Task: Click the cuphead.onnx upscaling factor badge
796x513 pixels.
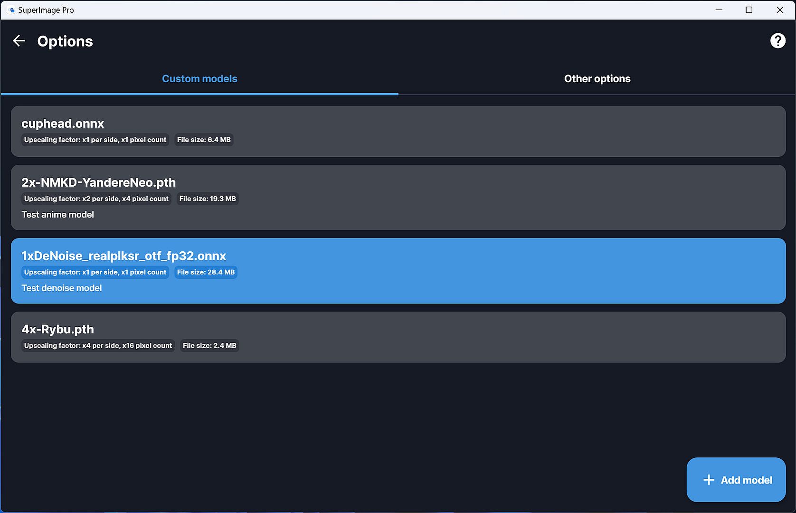Action: pos(95,140)
